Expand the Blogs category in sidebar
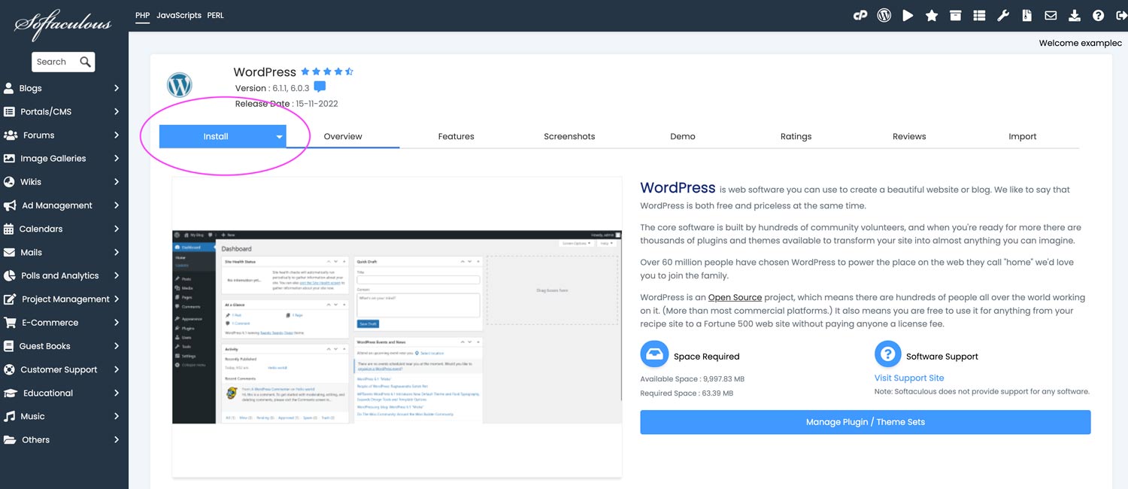The image size is (1128, 489). click(62, 88)
